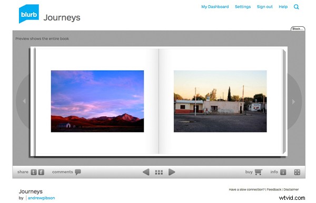The width and height of the screenshot is (316, 203).
Task: Click the blurb logo
Action: coord(29,14)
